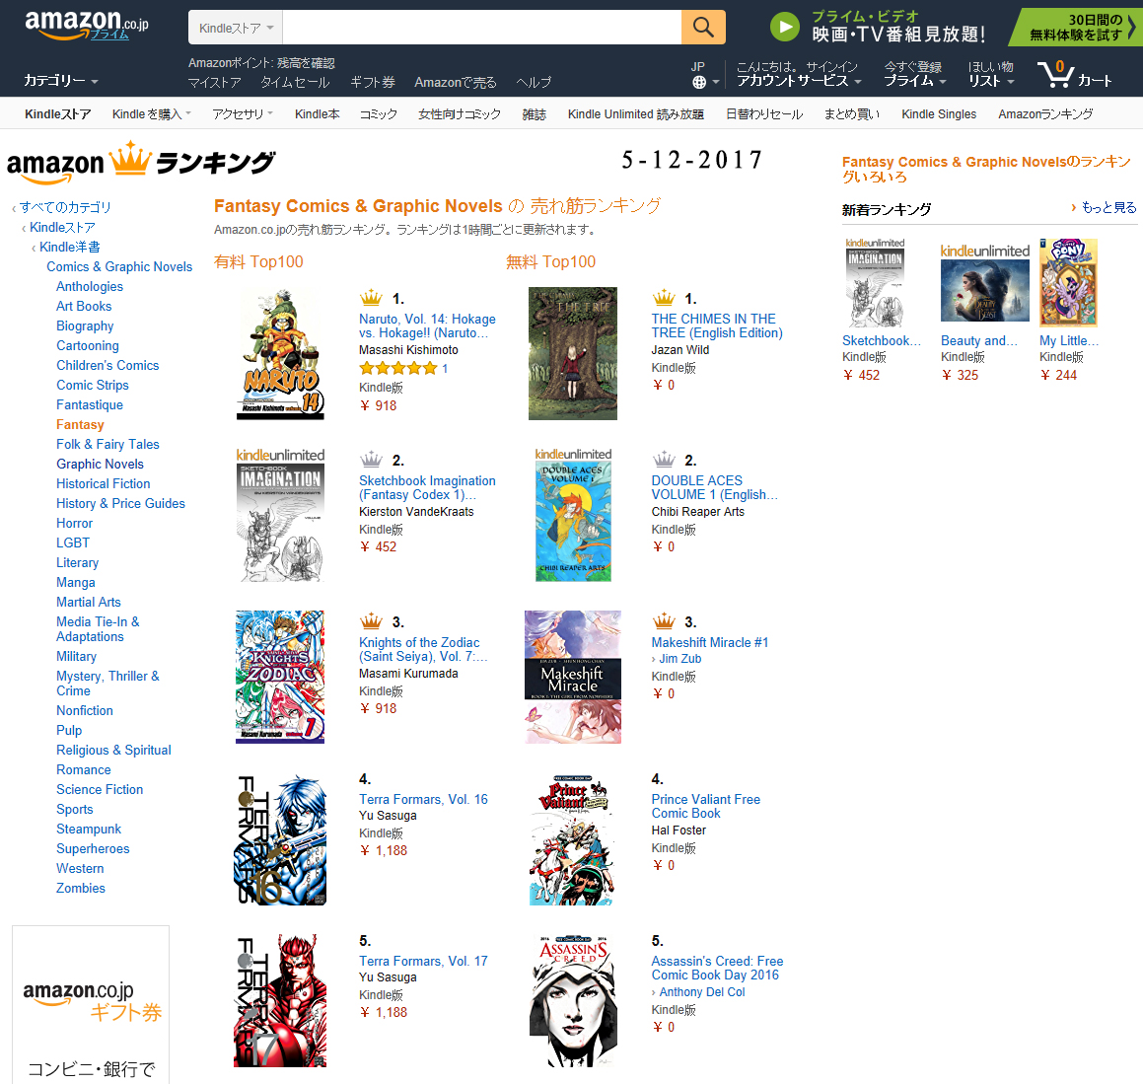Open the Kindleを購入 dropdown menu
The width and height of the screenshot is (1143, 1084).
tap(152, 113)
